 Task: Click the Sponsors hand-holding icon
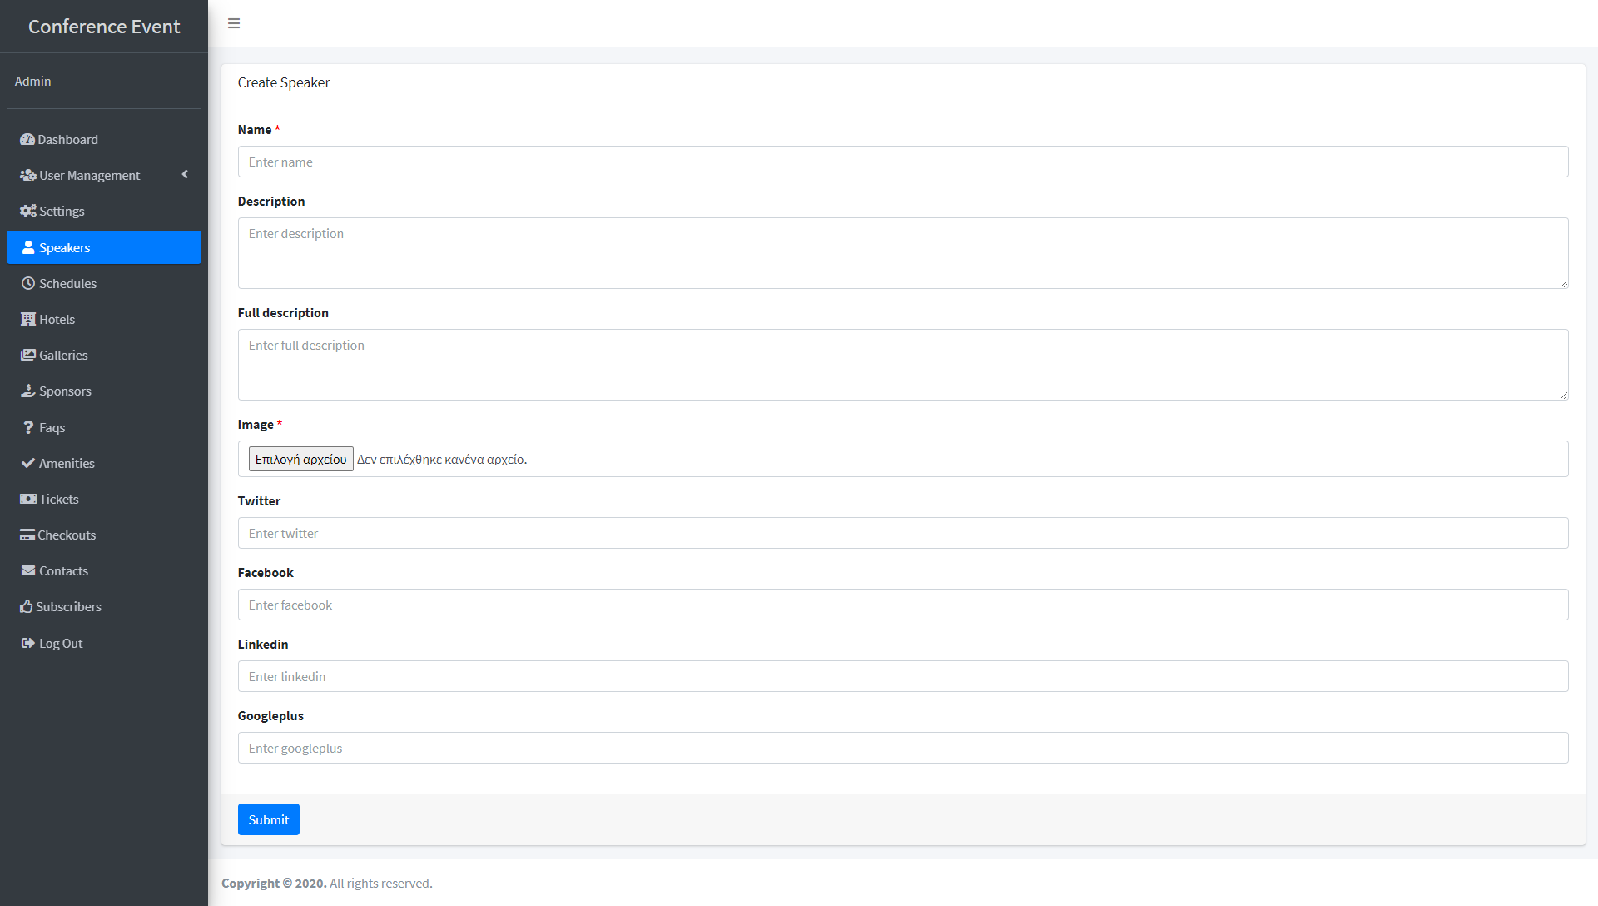28,391
